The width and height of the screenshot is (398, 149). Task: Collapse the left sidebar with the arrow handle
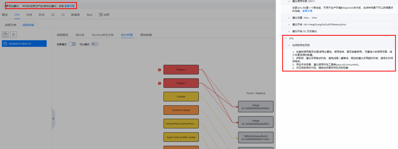pyautogui.click(x=53, y=119)
